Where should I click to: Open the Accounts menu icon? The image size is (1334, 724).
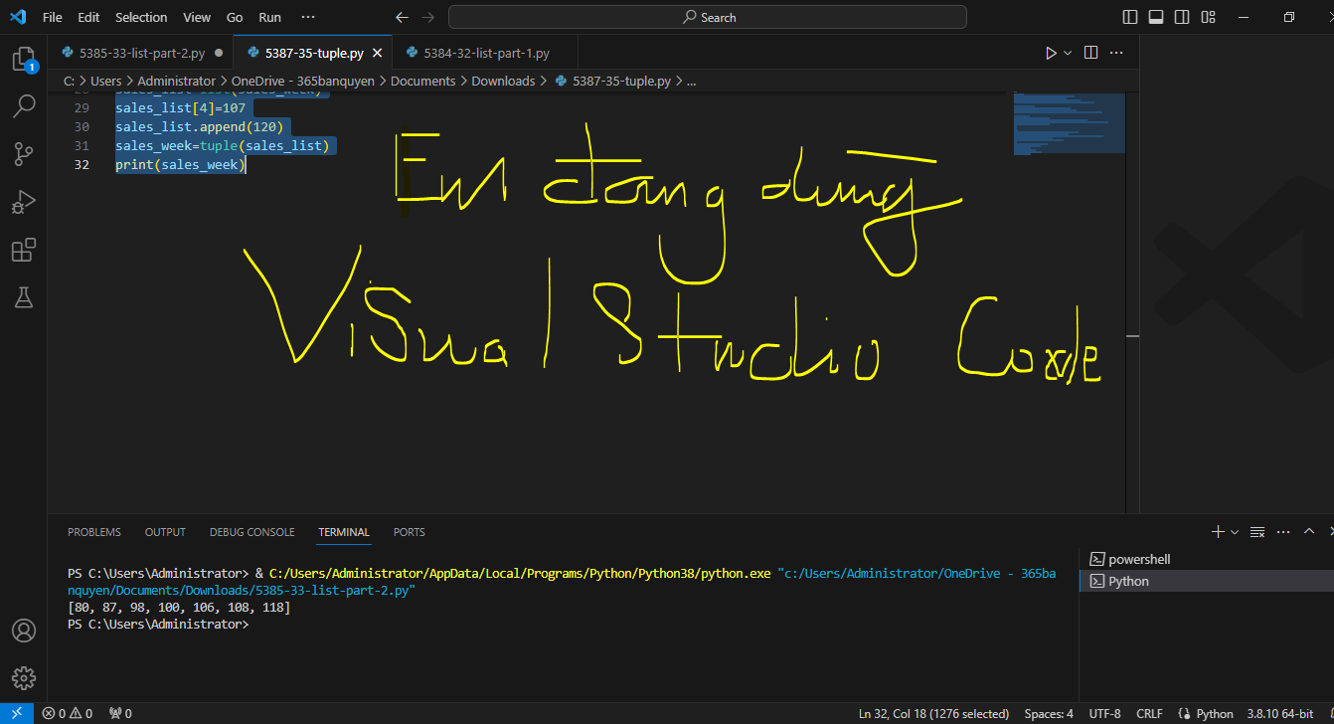coord(24,631)
